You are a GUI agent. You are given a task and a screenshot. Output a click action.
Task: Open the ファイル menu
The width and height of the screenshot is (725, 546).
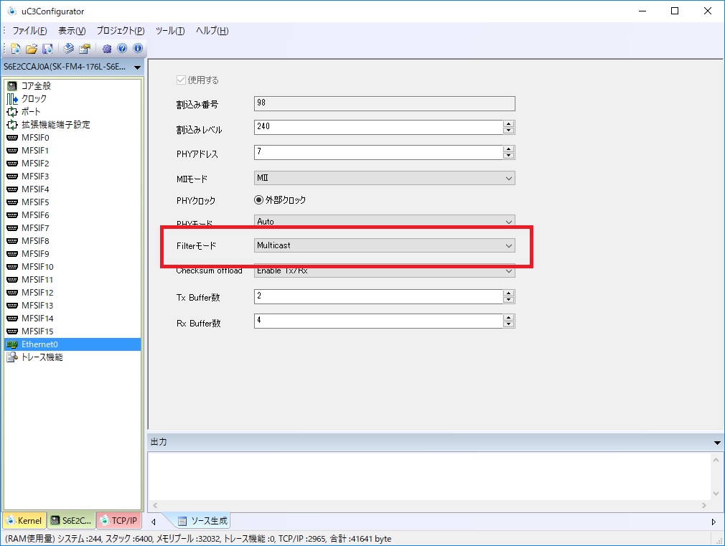29,31
